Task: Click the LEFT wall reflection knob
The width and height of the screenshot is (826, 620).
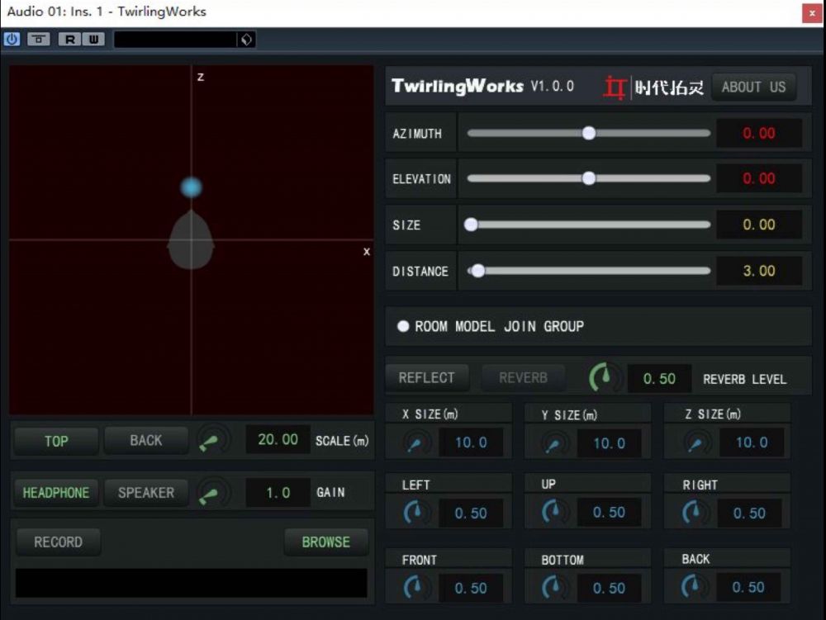Action: (x=417, y=514)
